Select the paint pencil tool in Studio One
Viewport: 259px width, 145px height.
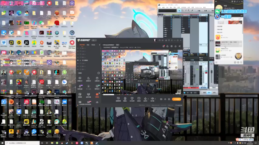coord(192,11)
